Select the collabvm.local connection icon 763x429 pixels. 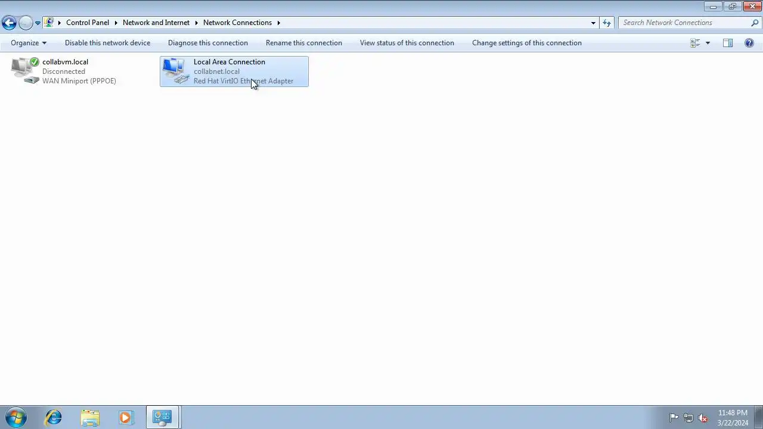point(25,71)
